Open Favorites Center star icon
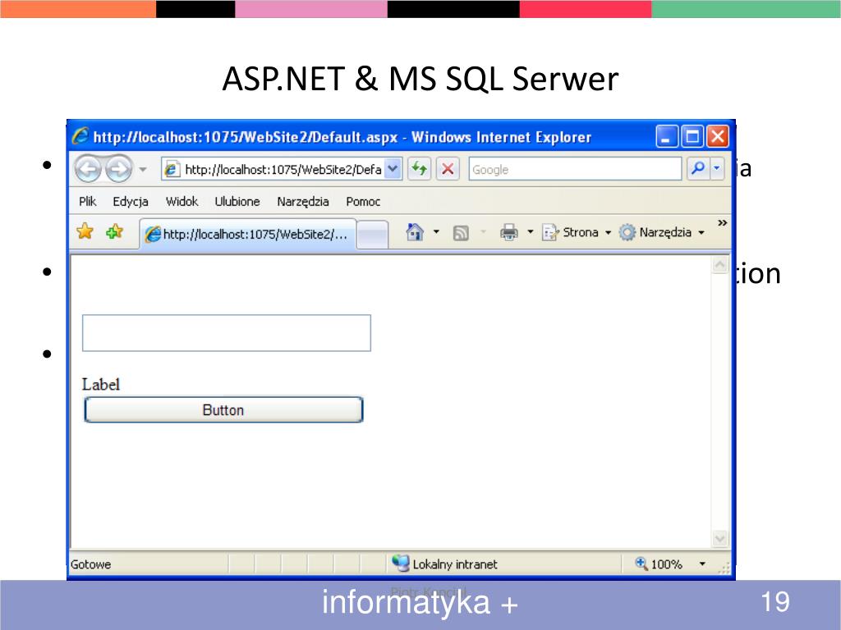The width and height of the screenshot is (841, 630). [x=85, y=232]
